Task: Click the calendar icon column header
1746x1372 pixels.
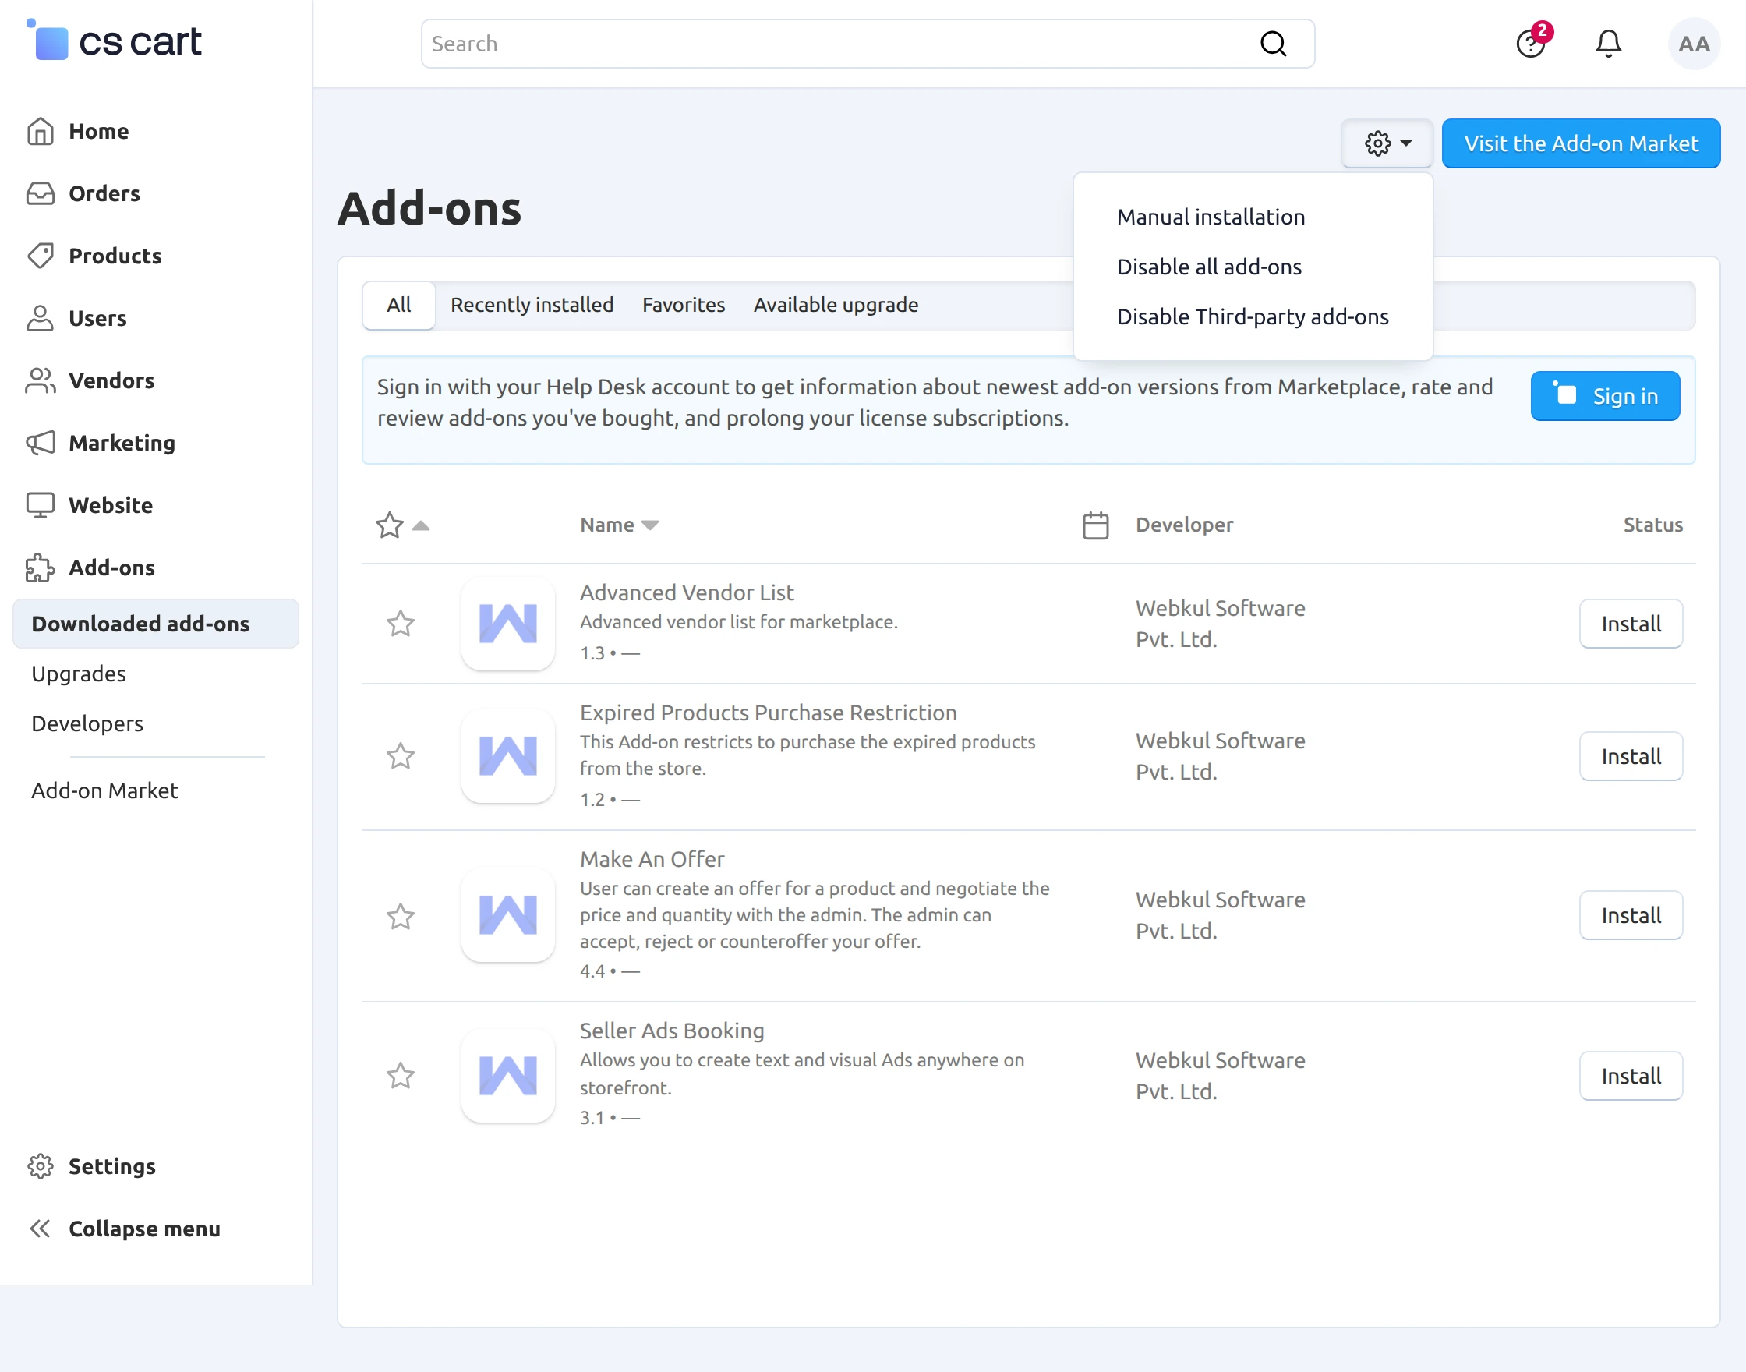Action: (1094, 525)
